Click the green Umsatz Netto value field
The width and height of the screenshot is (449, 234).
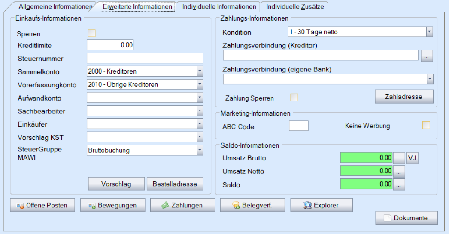(366, 171)
